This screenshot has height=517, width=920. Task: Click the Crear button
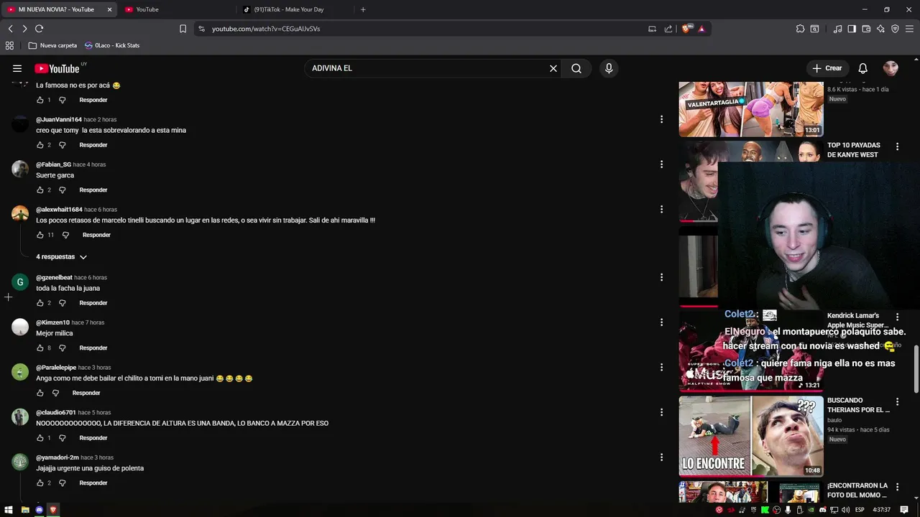tap(827, 68)
